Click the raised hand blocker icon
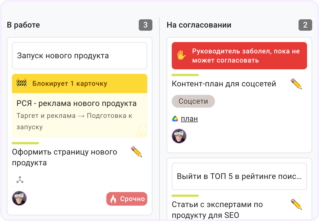The height and width of the screenshot is (221, 319). [181, 55]
